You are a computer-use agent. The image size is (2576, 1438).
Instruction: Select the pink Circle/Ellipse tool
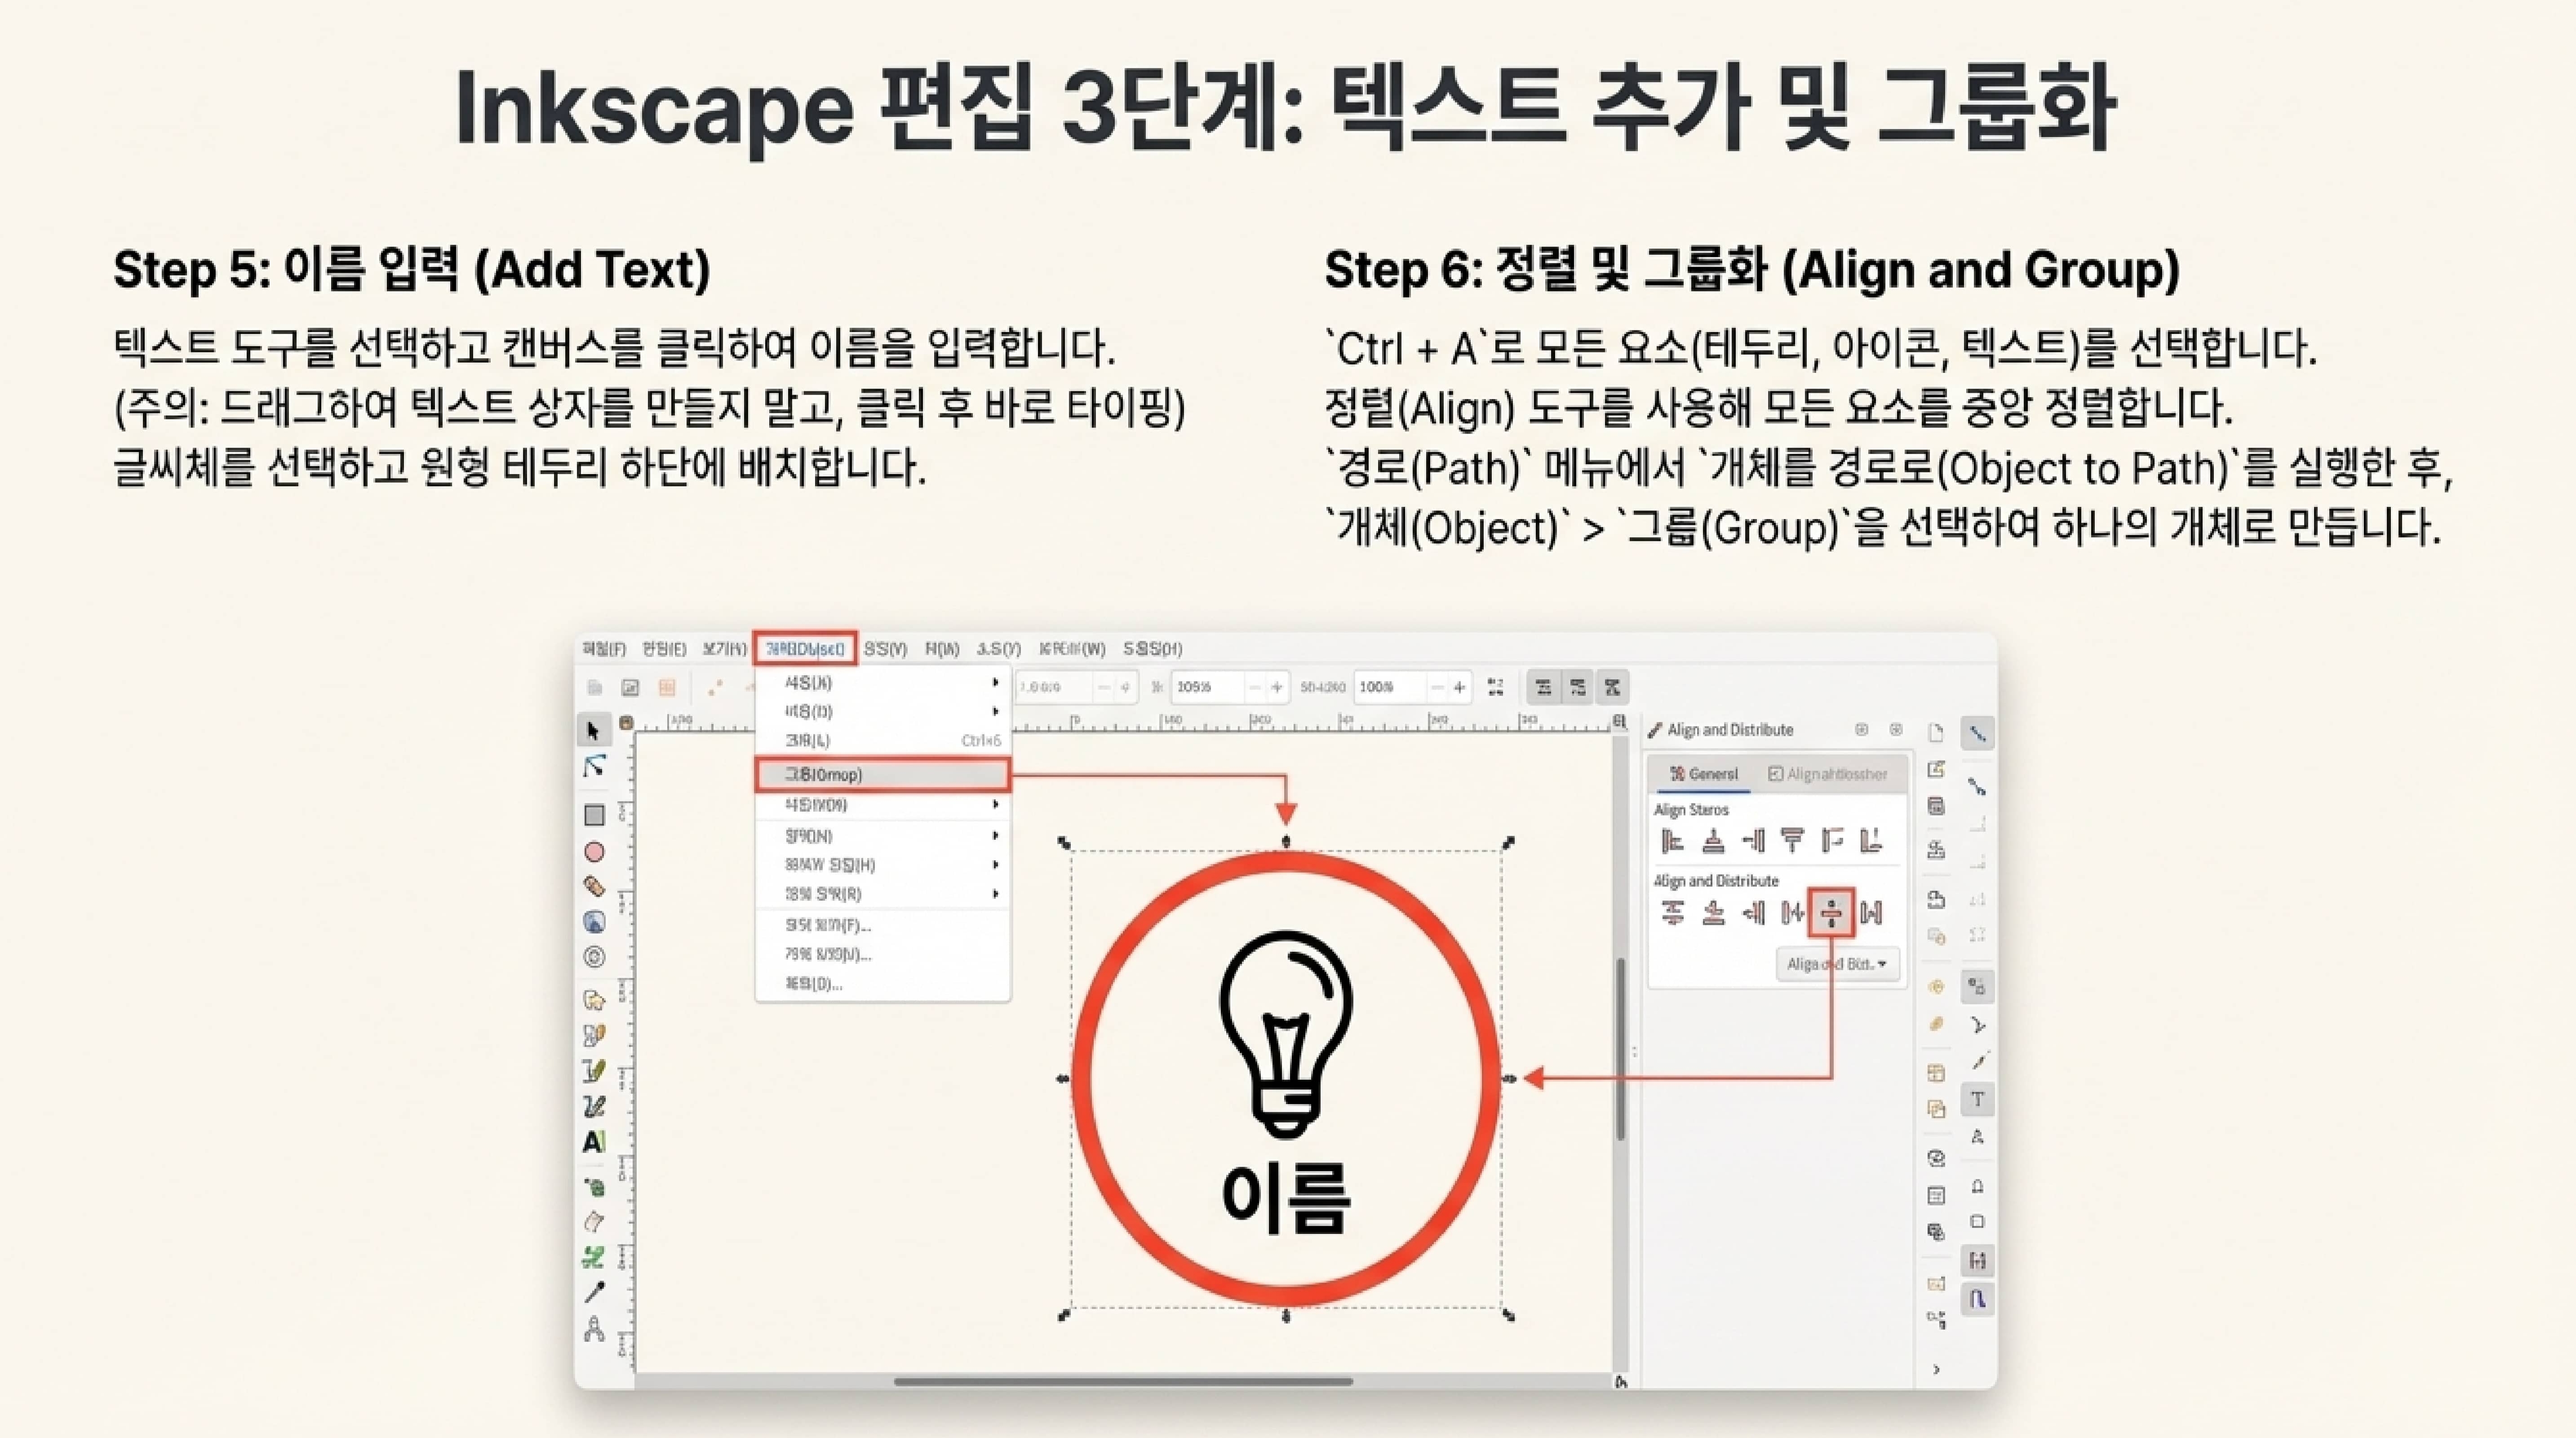pos(594,852)
